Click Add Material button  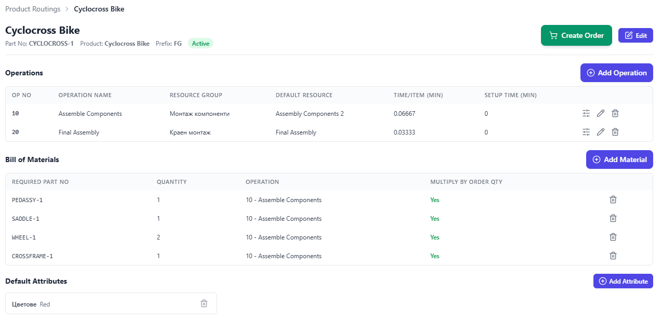[619, 159]
